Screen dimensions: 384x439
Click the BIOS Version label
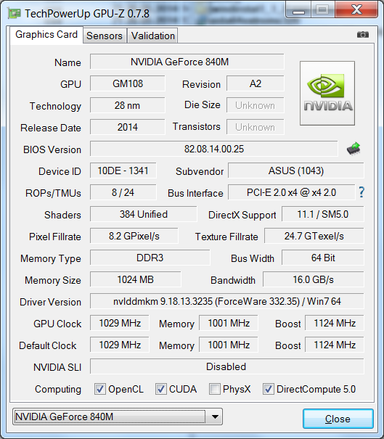pos(52,149)
